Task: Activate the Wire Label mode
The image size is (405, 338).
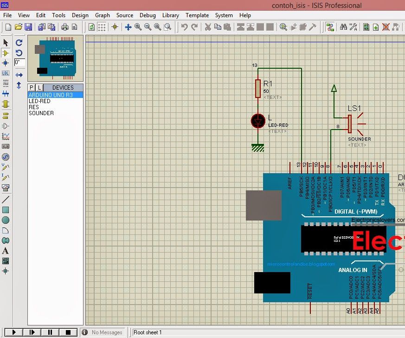Action: 6,73
